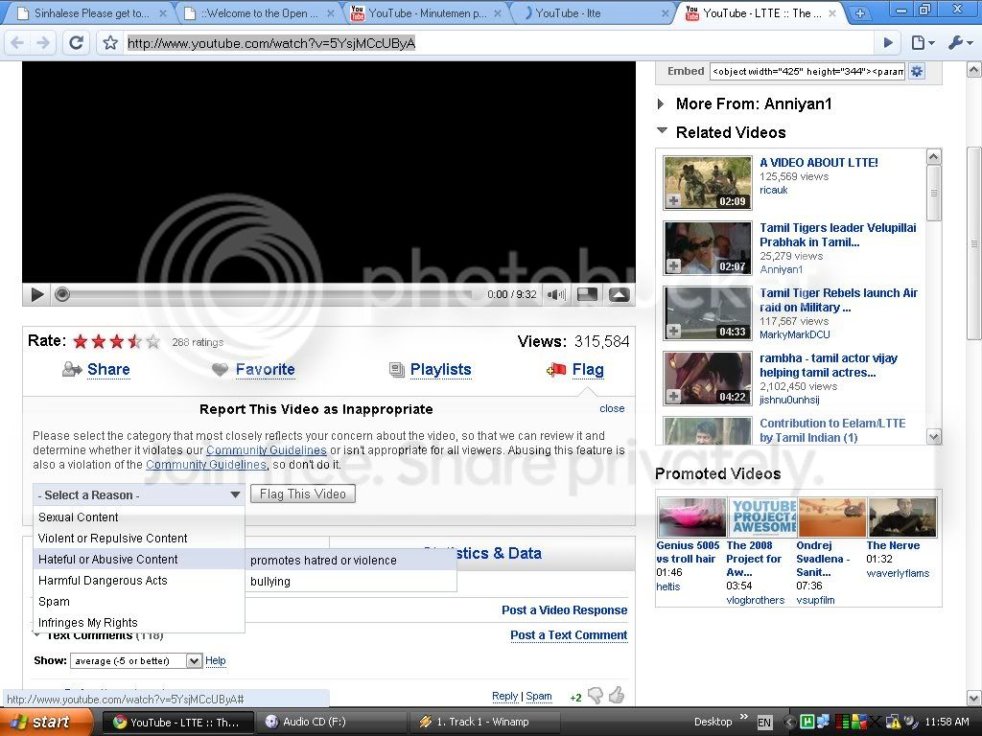Customize embed code with gear icon
The image size is (982, 736).
tap(916, 71)
